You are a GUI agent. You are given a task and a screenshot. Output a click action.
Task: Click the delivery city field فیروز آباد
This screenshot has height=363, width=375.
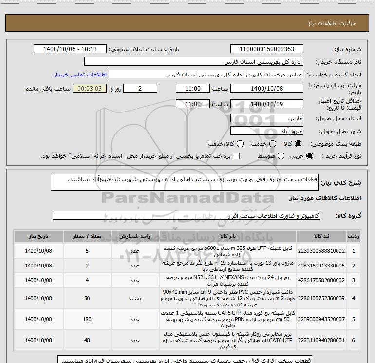pos(267,131)
